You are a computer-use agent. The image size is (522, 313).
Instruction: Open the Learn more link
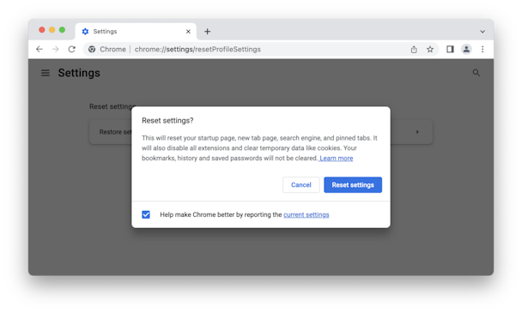click(x=337, y=159)
